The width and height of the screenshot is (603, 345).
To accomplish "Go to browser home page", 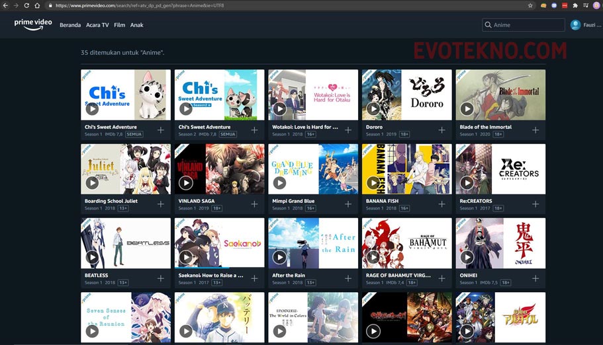I will (x=37, y=5).
